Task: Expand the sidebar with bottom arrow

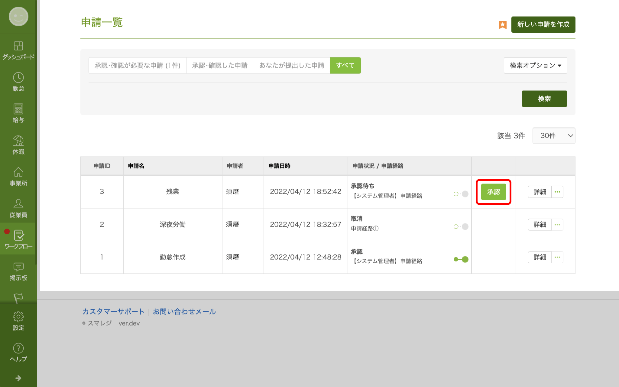Action: click(18, 378)
